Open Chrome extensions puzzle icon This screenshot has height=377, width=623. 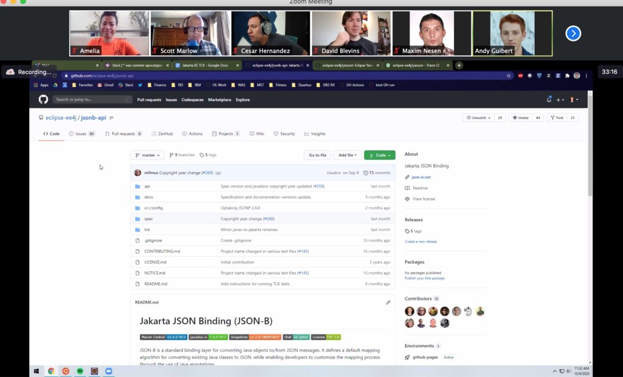click(x=567, y=75)
